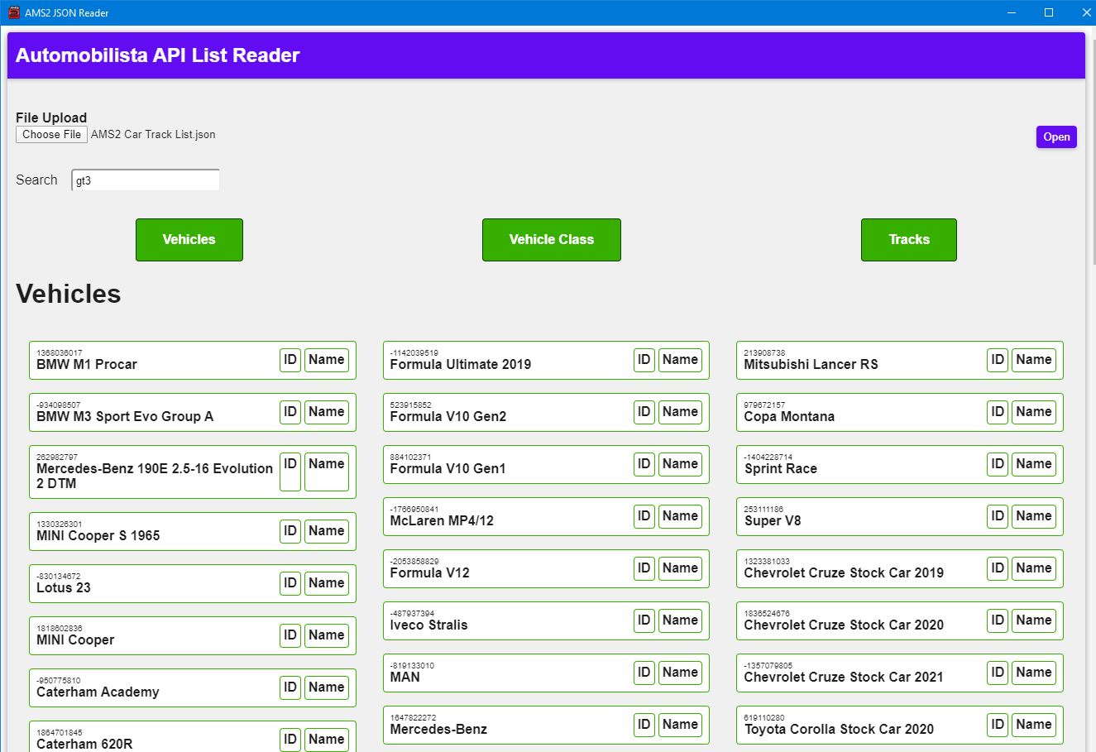Click Name button for Formula V10 Gen1

[681, 464]
